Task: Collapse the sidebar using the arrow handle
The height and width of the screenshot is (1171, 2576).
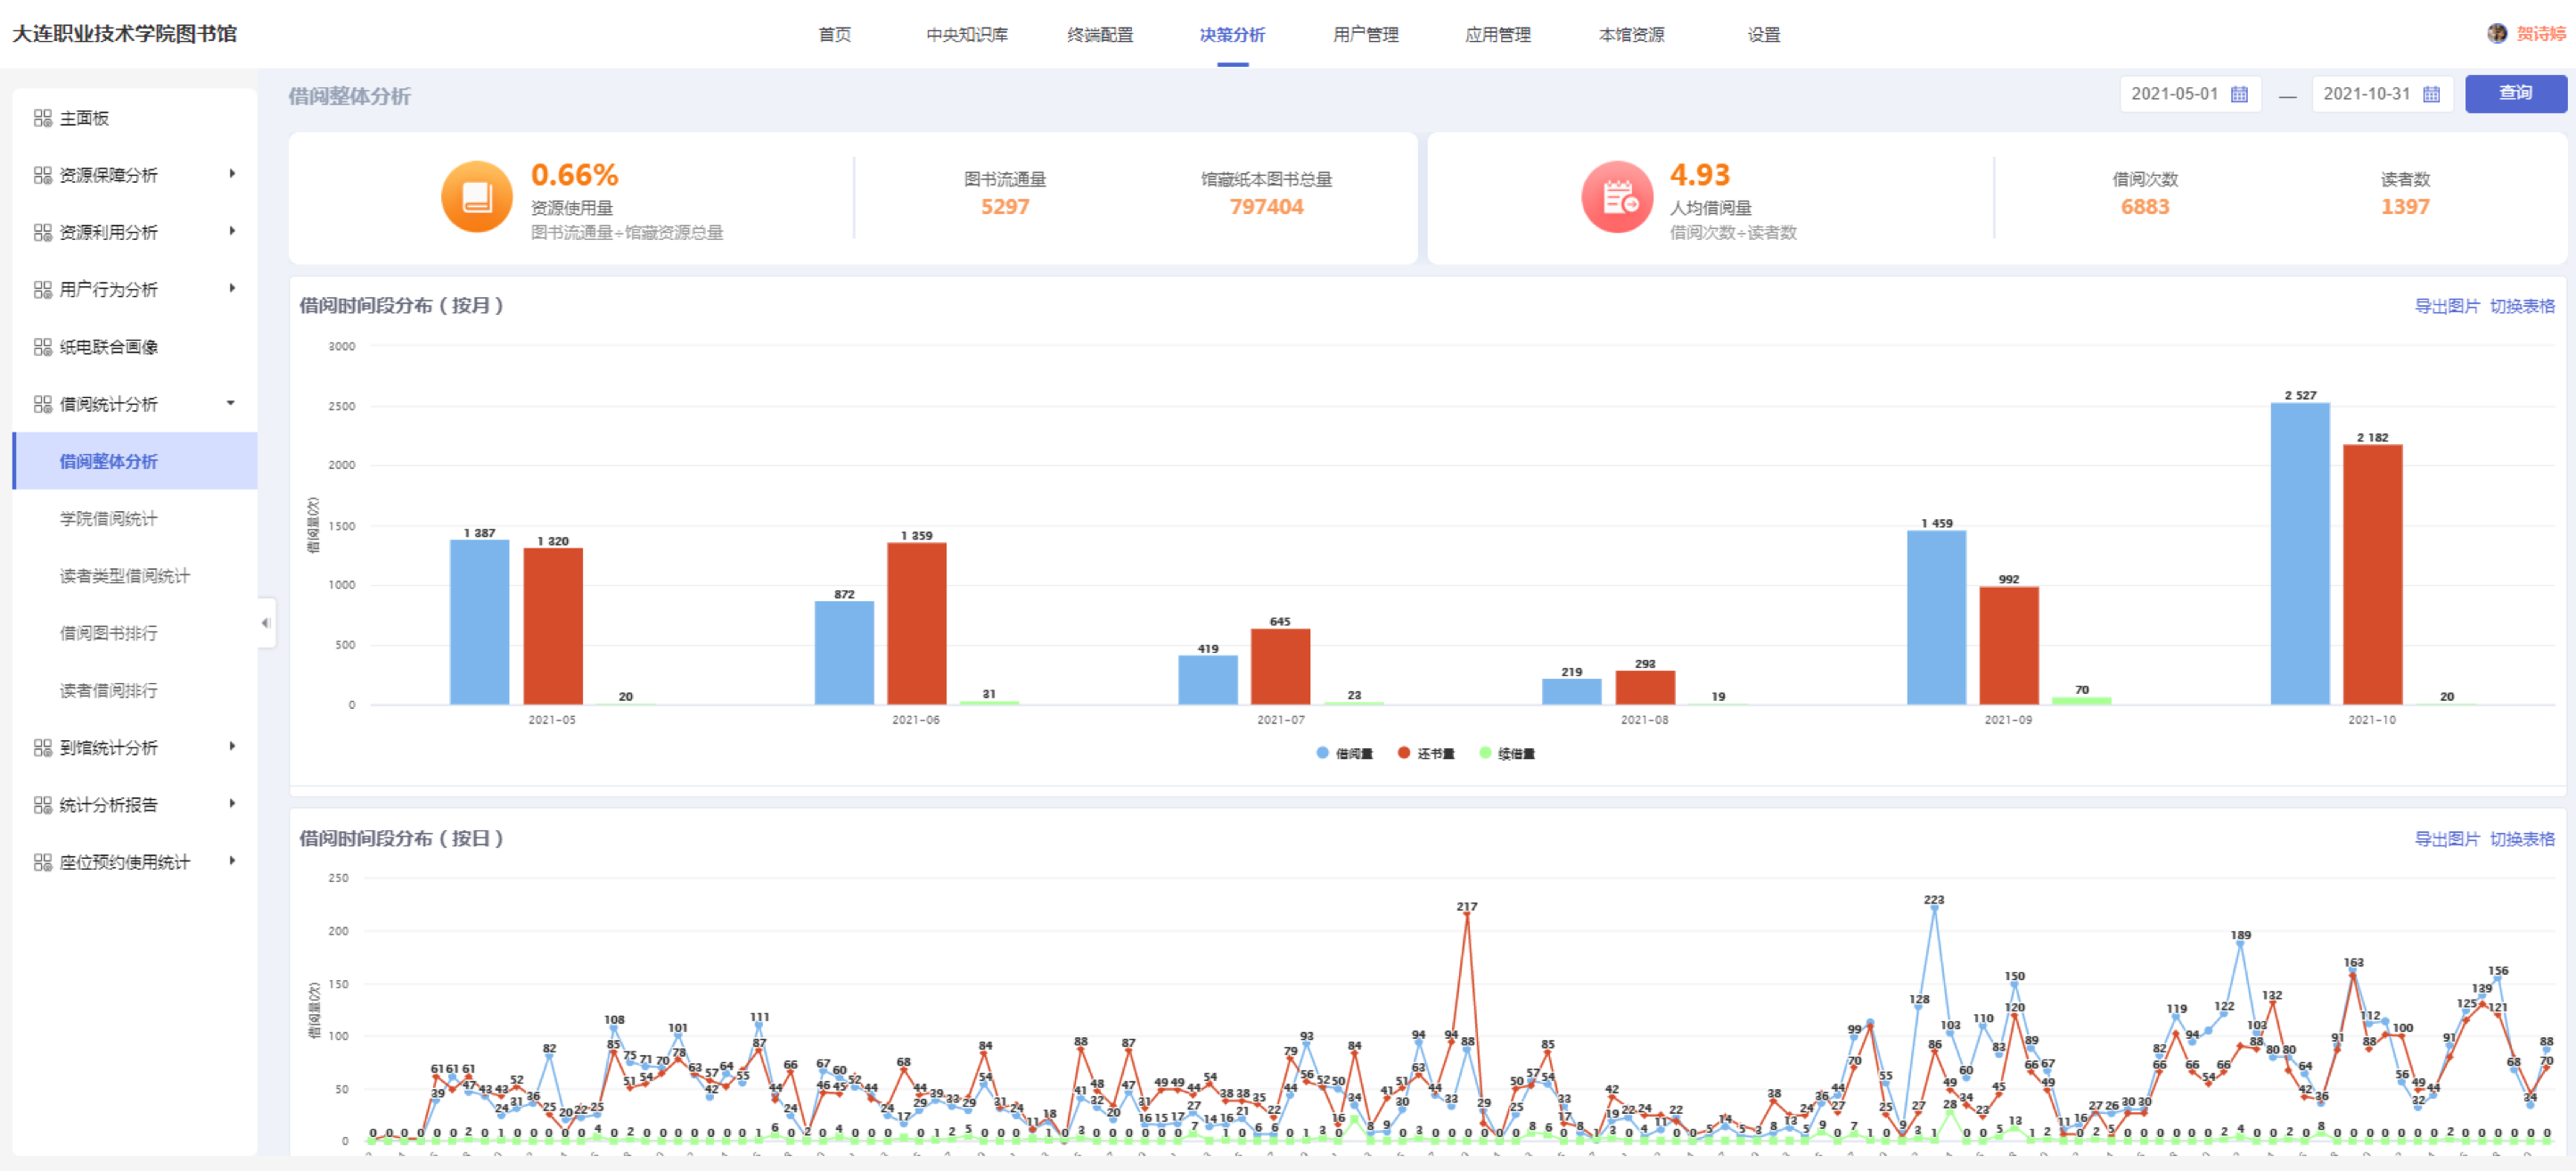Action: [265, 623]
